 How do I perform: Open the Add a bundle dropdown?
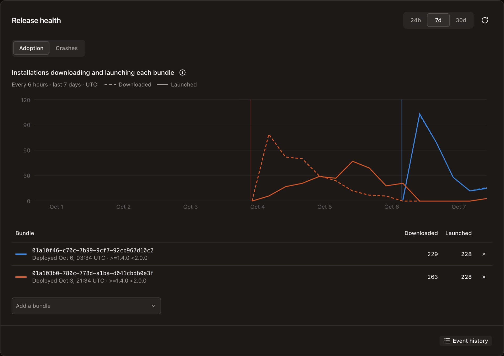click(x=86, y=306)
